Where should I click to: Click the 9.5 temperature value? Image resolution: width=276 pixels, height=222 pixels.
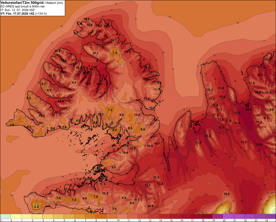tap(76, 33)
